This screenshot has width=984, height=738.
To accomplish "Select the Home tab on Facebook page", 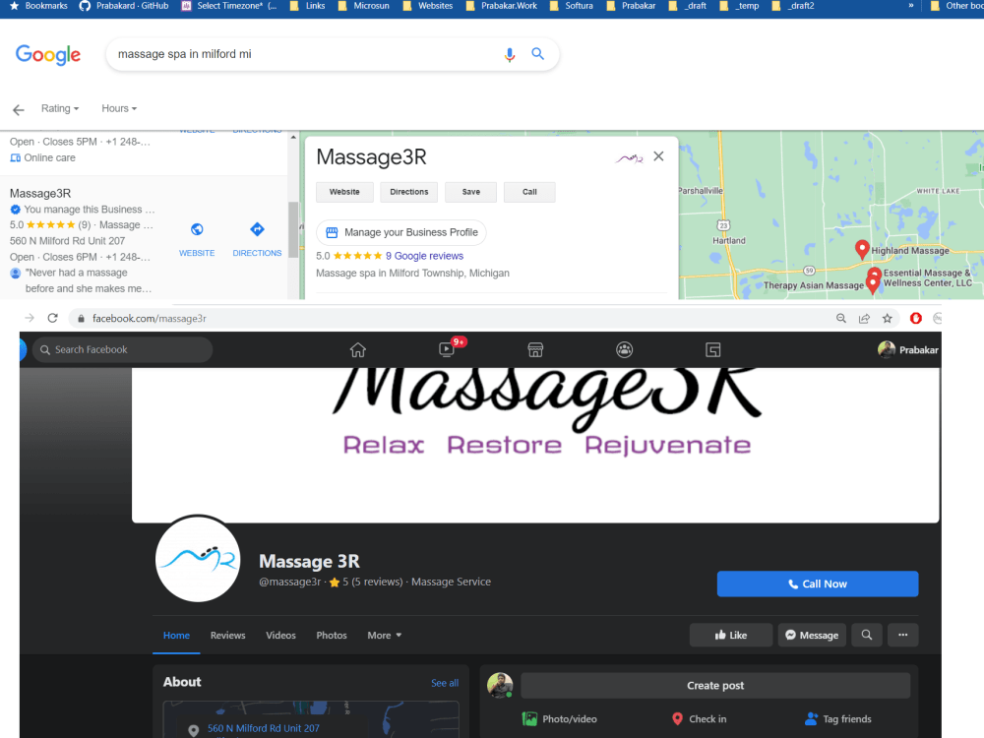I will (x=176, y=635).
